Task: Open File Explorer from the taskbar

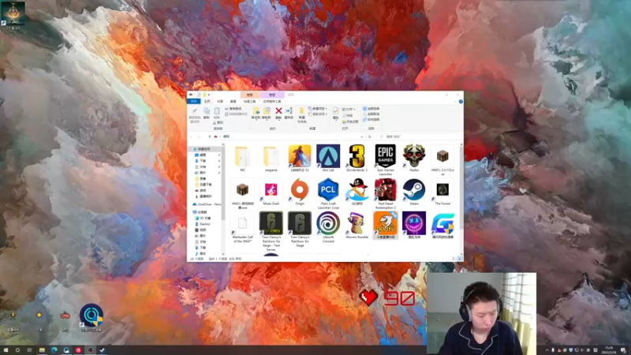Action: [x=42, y=350]
